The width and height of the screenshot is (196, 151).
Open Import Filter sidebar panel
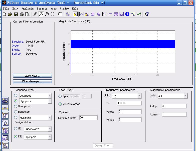coord(5,138)
